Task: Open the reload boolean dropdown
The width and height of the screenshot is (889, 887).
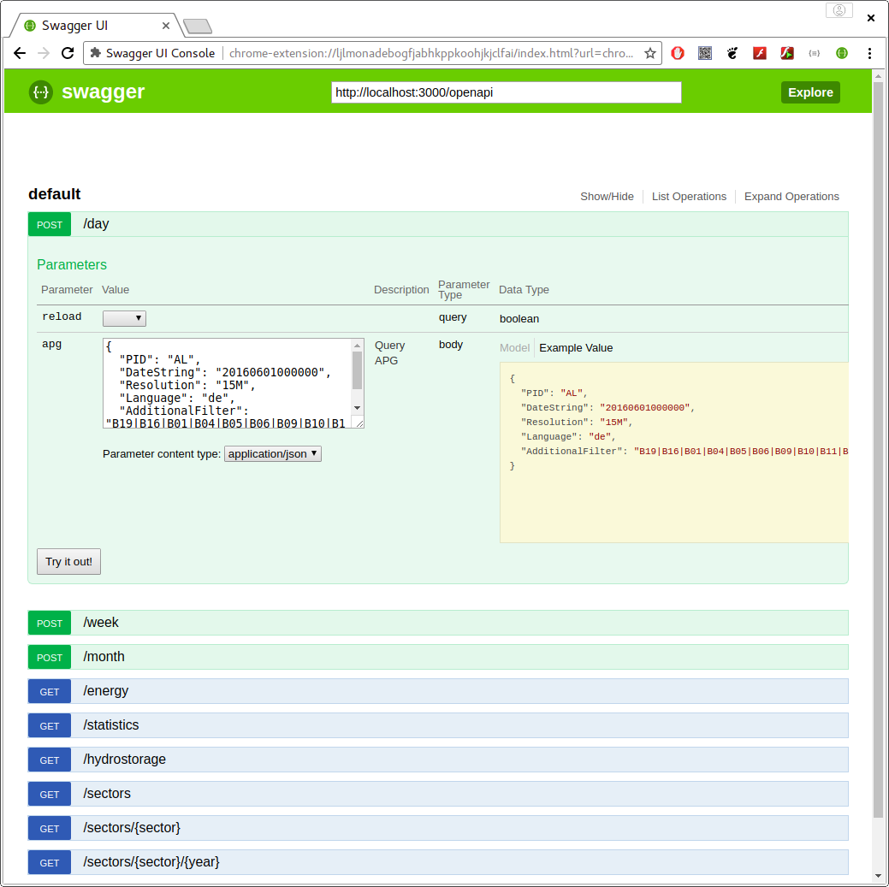Action: [124, 318]
